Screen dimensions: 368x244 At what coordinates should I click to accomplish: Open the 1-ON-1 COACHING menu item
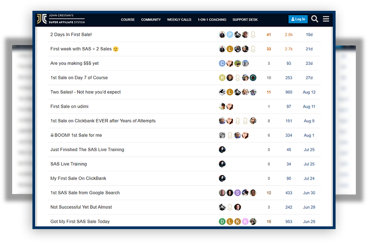(212, 20)
